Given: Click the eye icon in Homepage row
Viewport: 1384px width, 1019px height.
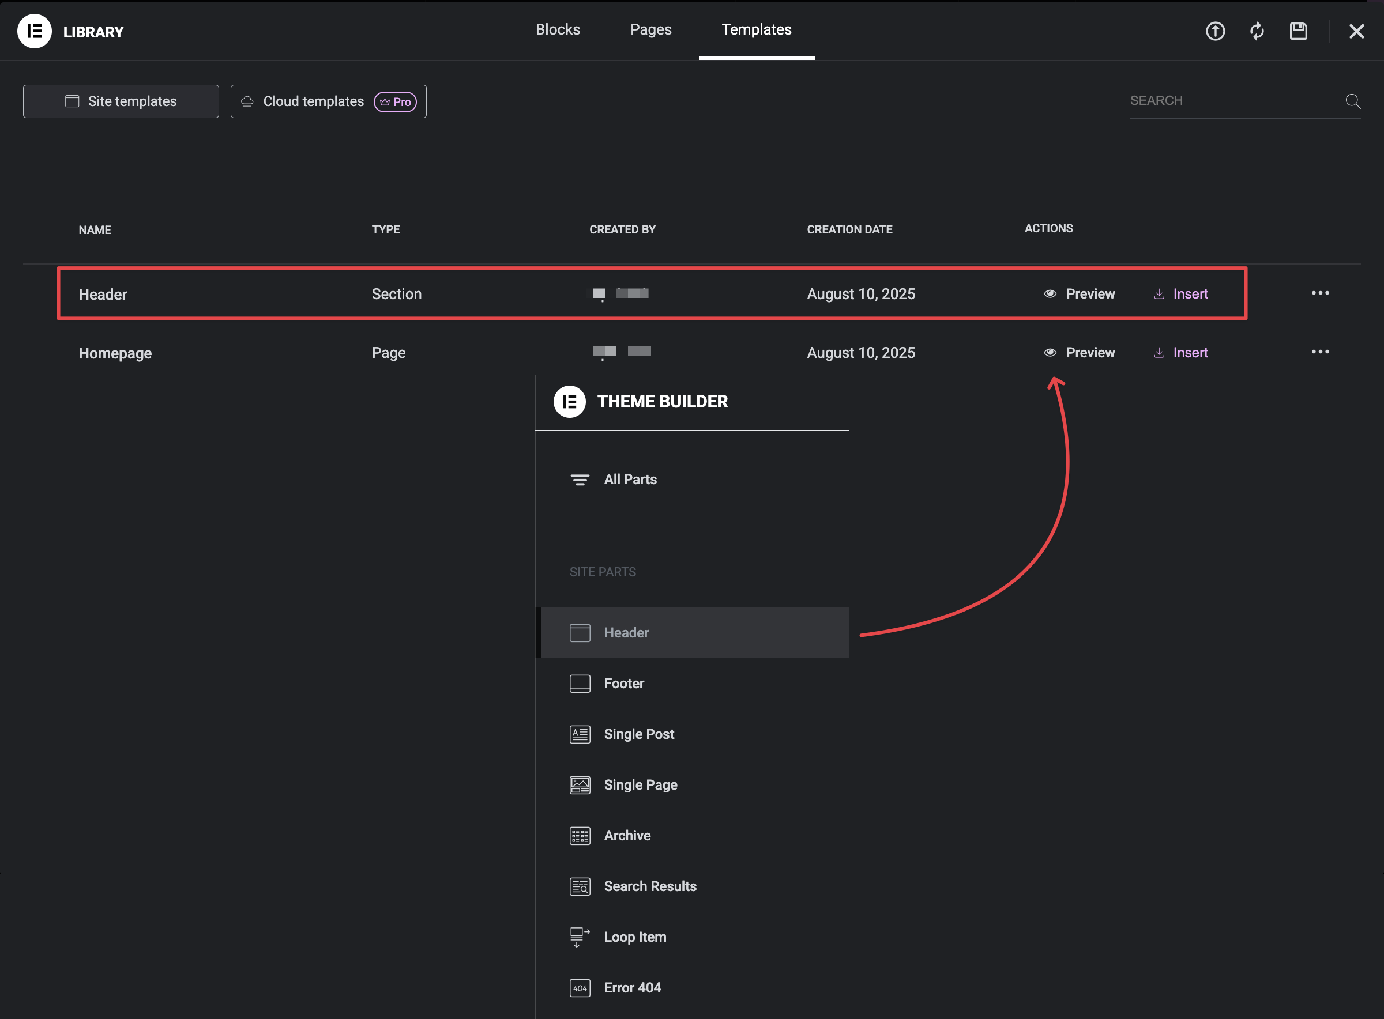Looking at the screenshot, I should [1050, 352].
